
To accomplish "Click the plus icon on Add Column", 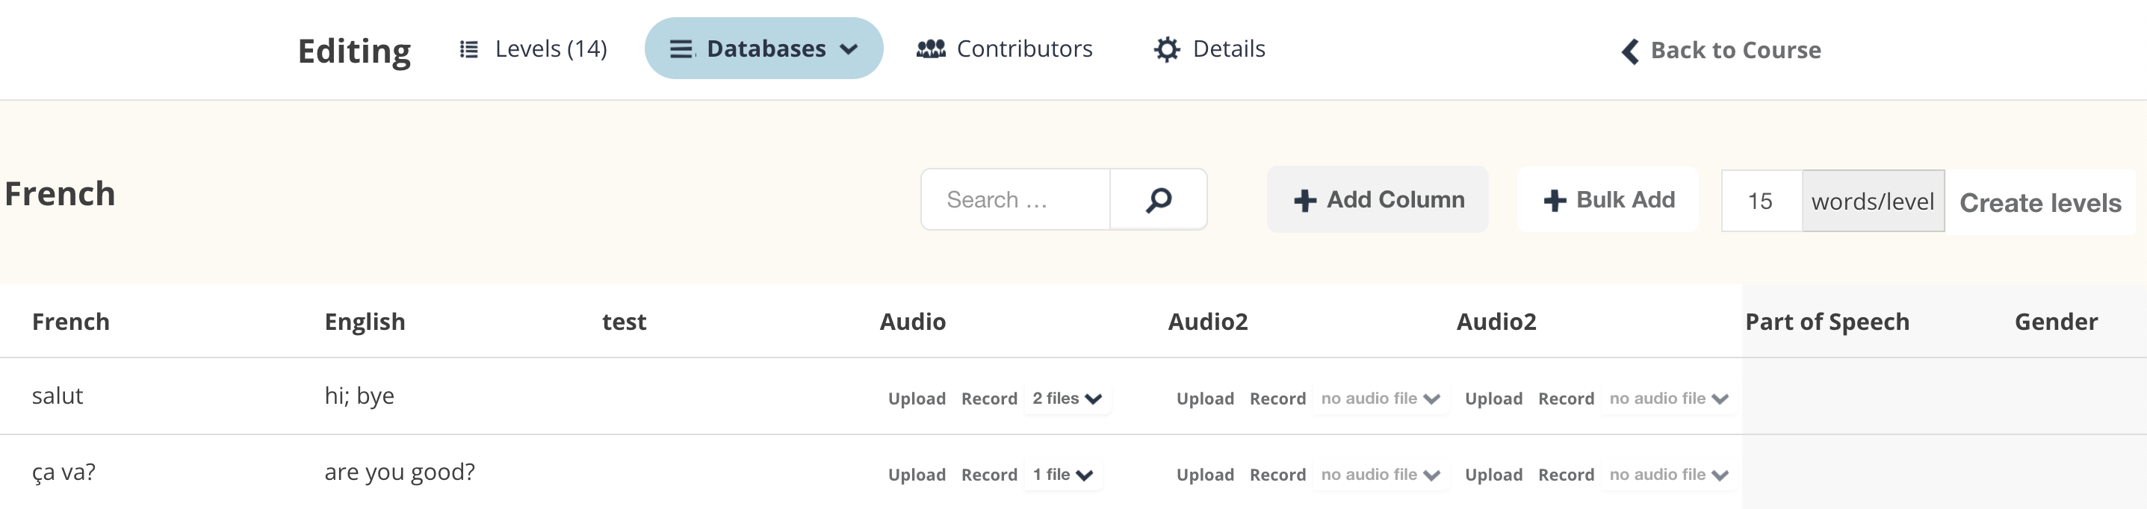I will (x=1304, y=201).
